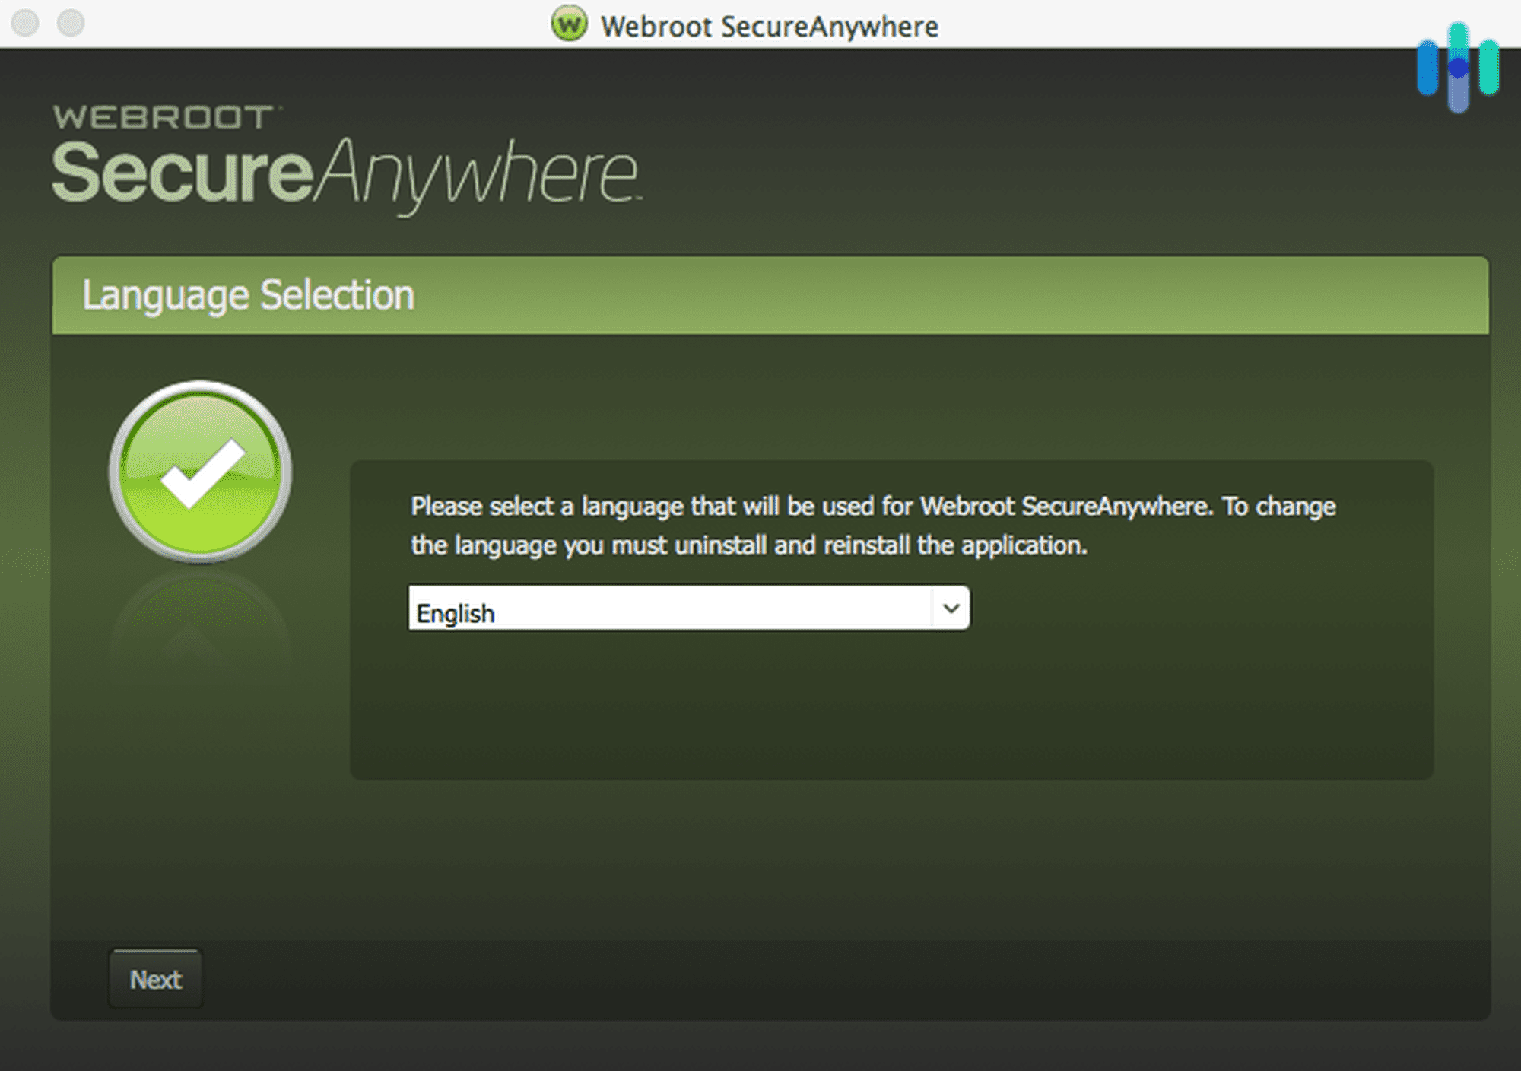This screenshot has width=1521, height=1071.
Task: Select the white checkmark inside the green badge
Action: (200, 470)
